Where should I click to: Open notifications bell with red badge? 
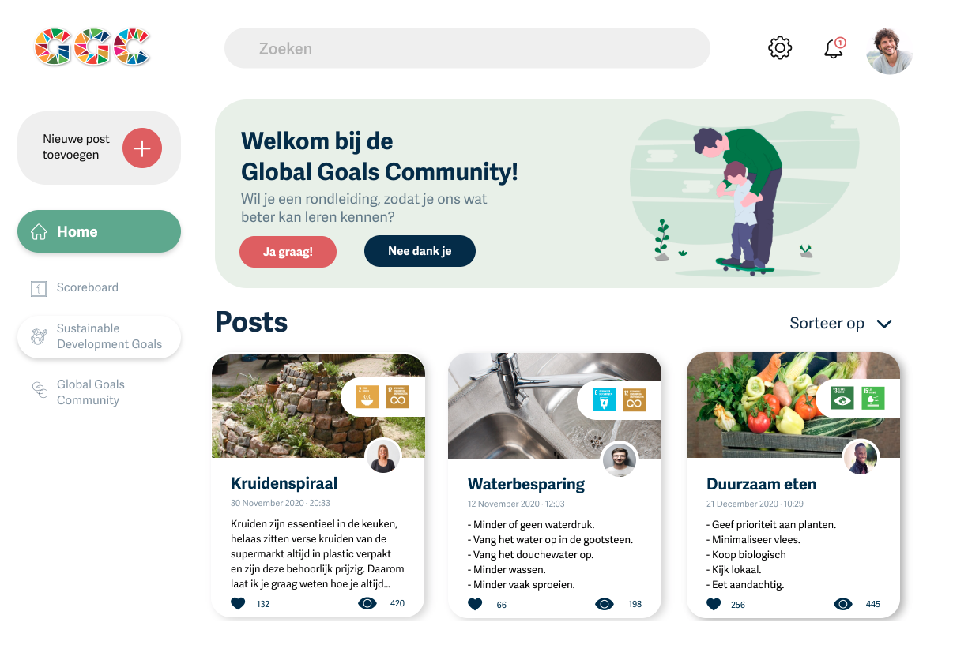tap(834, 48)
